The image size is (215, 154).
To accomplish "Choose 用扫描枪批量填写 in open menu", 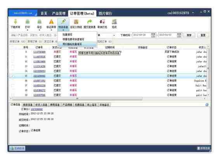I will pos(72,44).
